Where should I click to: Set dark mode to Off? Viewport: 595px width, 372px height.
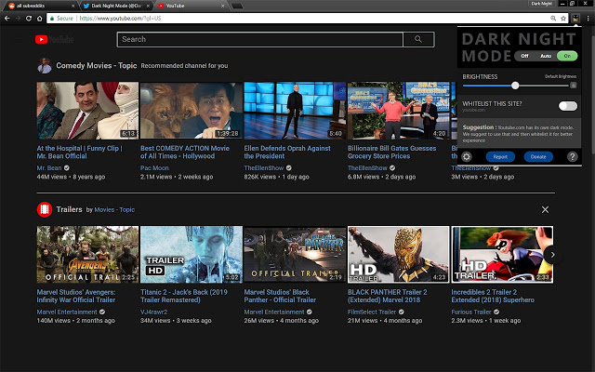coord(524,55)
